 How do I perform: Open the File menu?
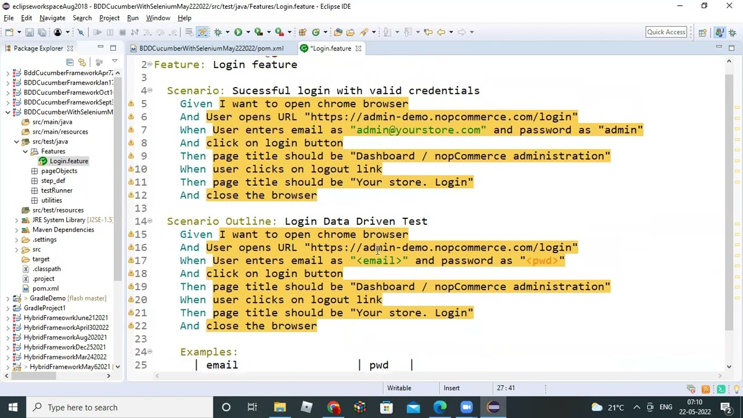[x=9, y=18]
